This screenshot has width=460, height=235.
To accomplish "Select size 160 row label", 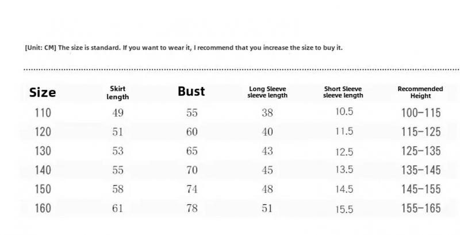I will (x=43, y=209).
